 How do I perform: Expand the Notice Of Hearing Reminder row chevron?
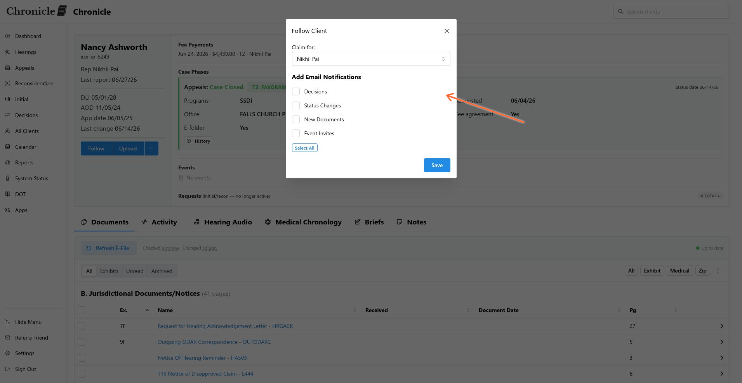click(x=721, y=358)
